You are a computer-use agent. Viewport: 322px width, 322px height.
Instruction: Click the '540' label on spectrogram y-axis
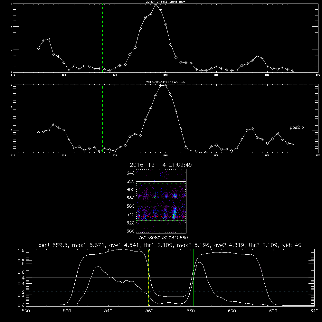(131, 214)
